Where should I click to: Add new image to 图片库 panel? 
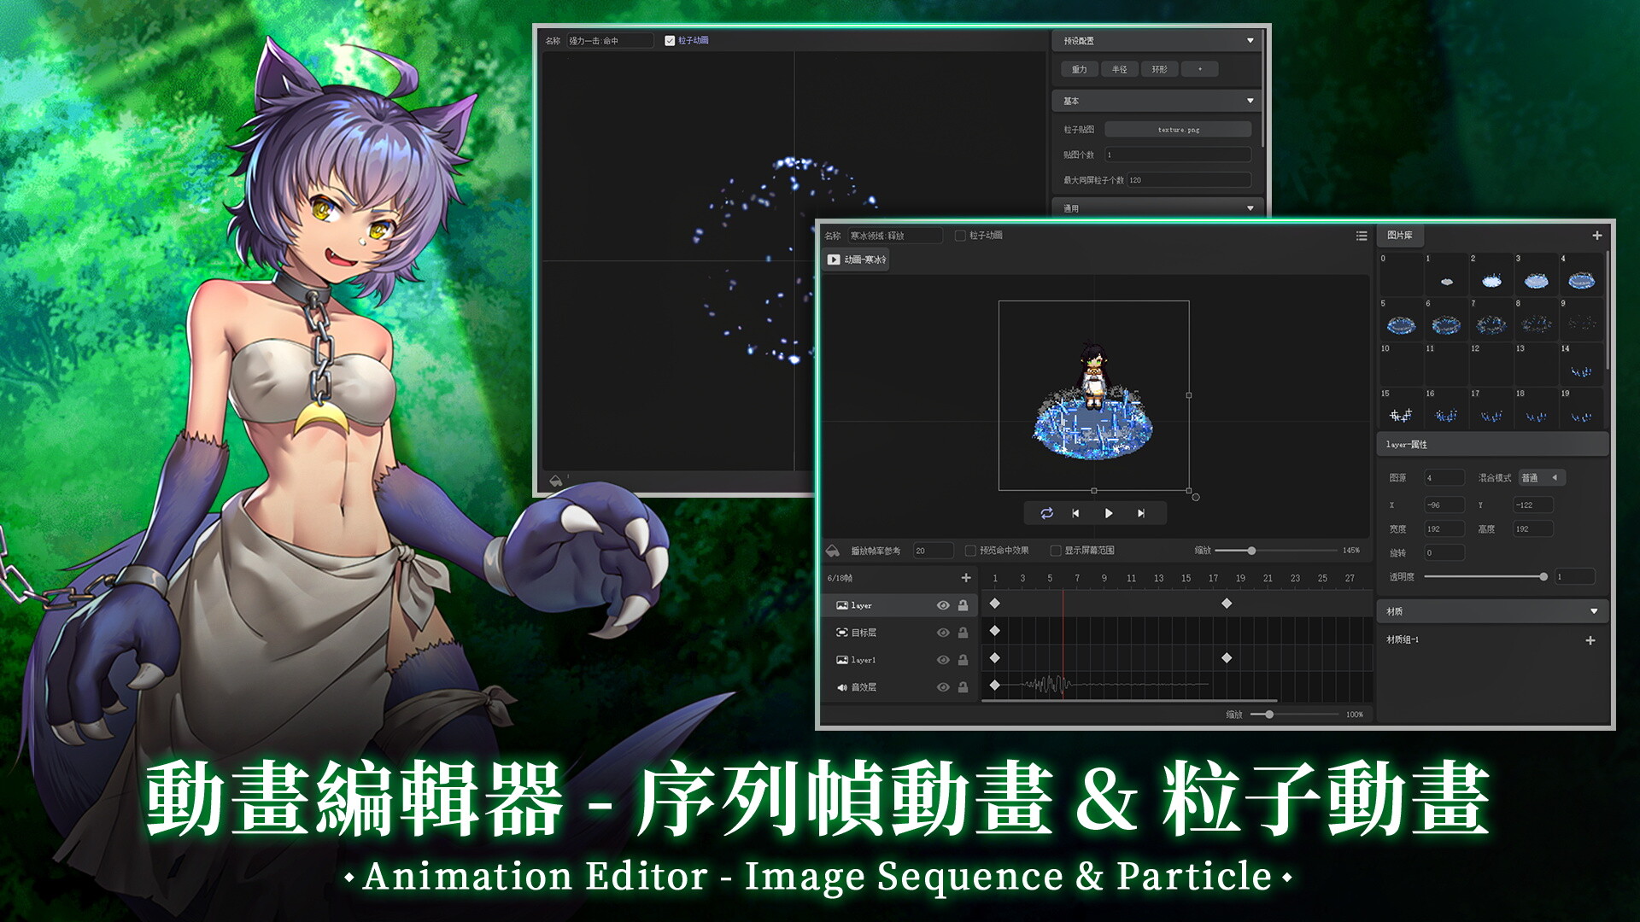(x=1596, y=236)
